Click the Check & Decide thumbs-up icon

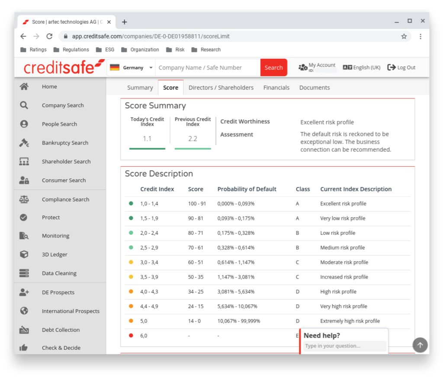24,348
